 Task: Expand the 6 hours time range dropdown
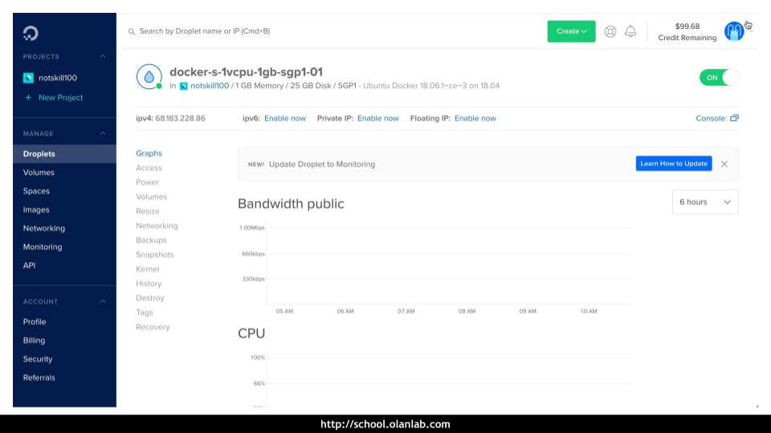(x=704, y=202)
